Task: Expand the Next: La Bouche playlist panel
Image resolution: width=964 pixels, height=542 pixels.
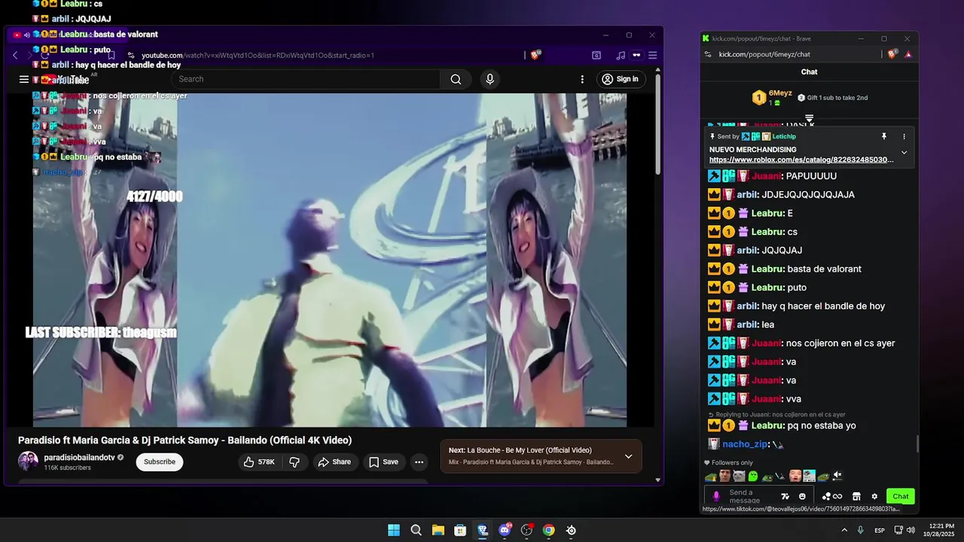Action: click(628, 456)
